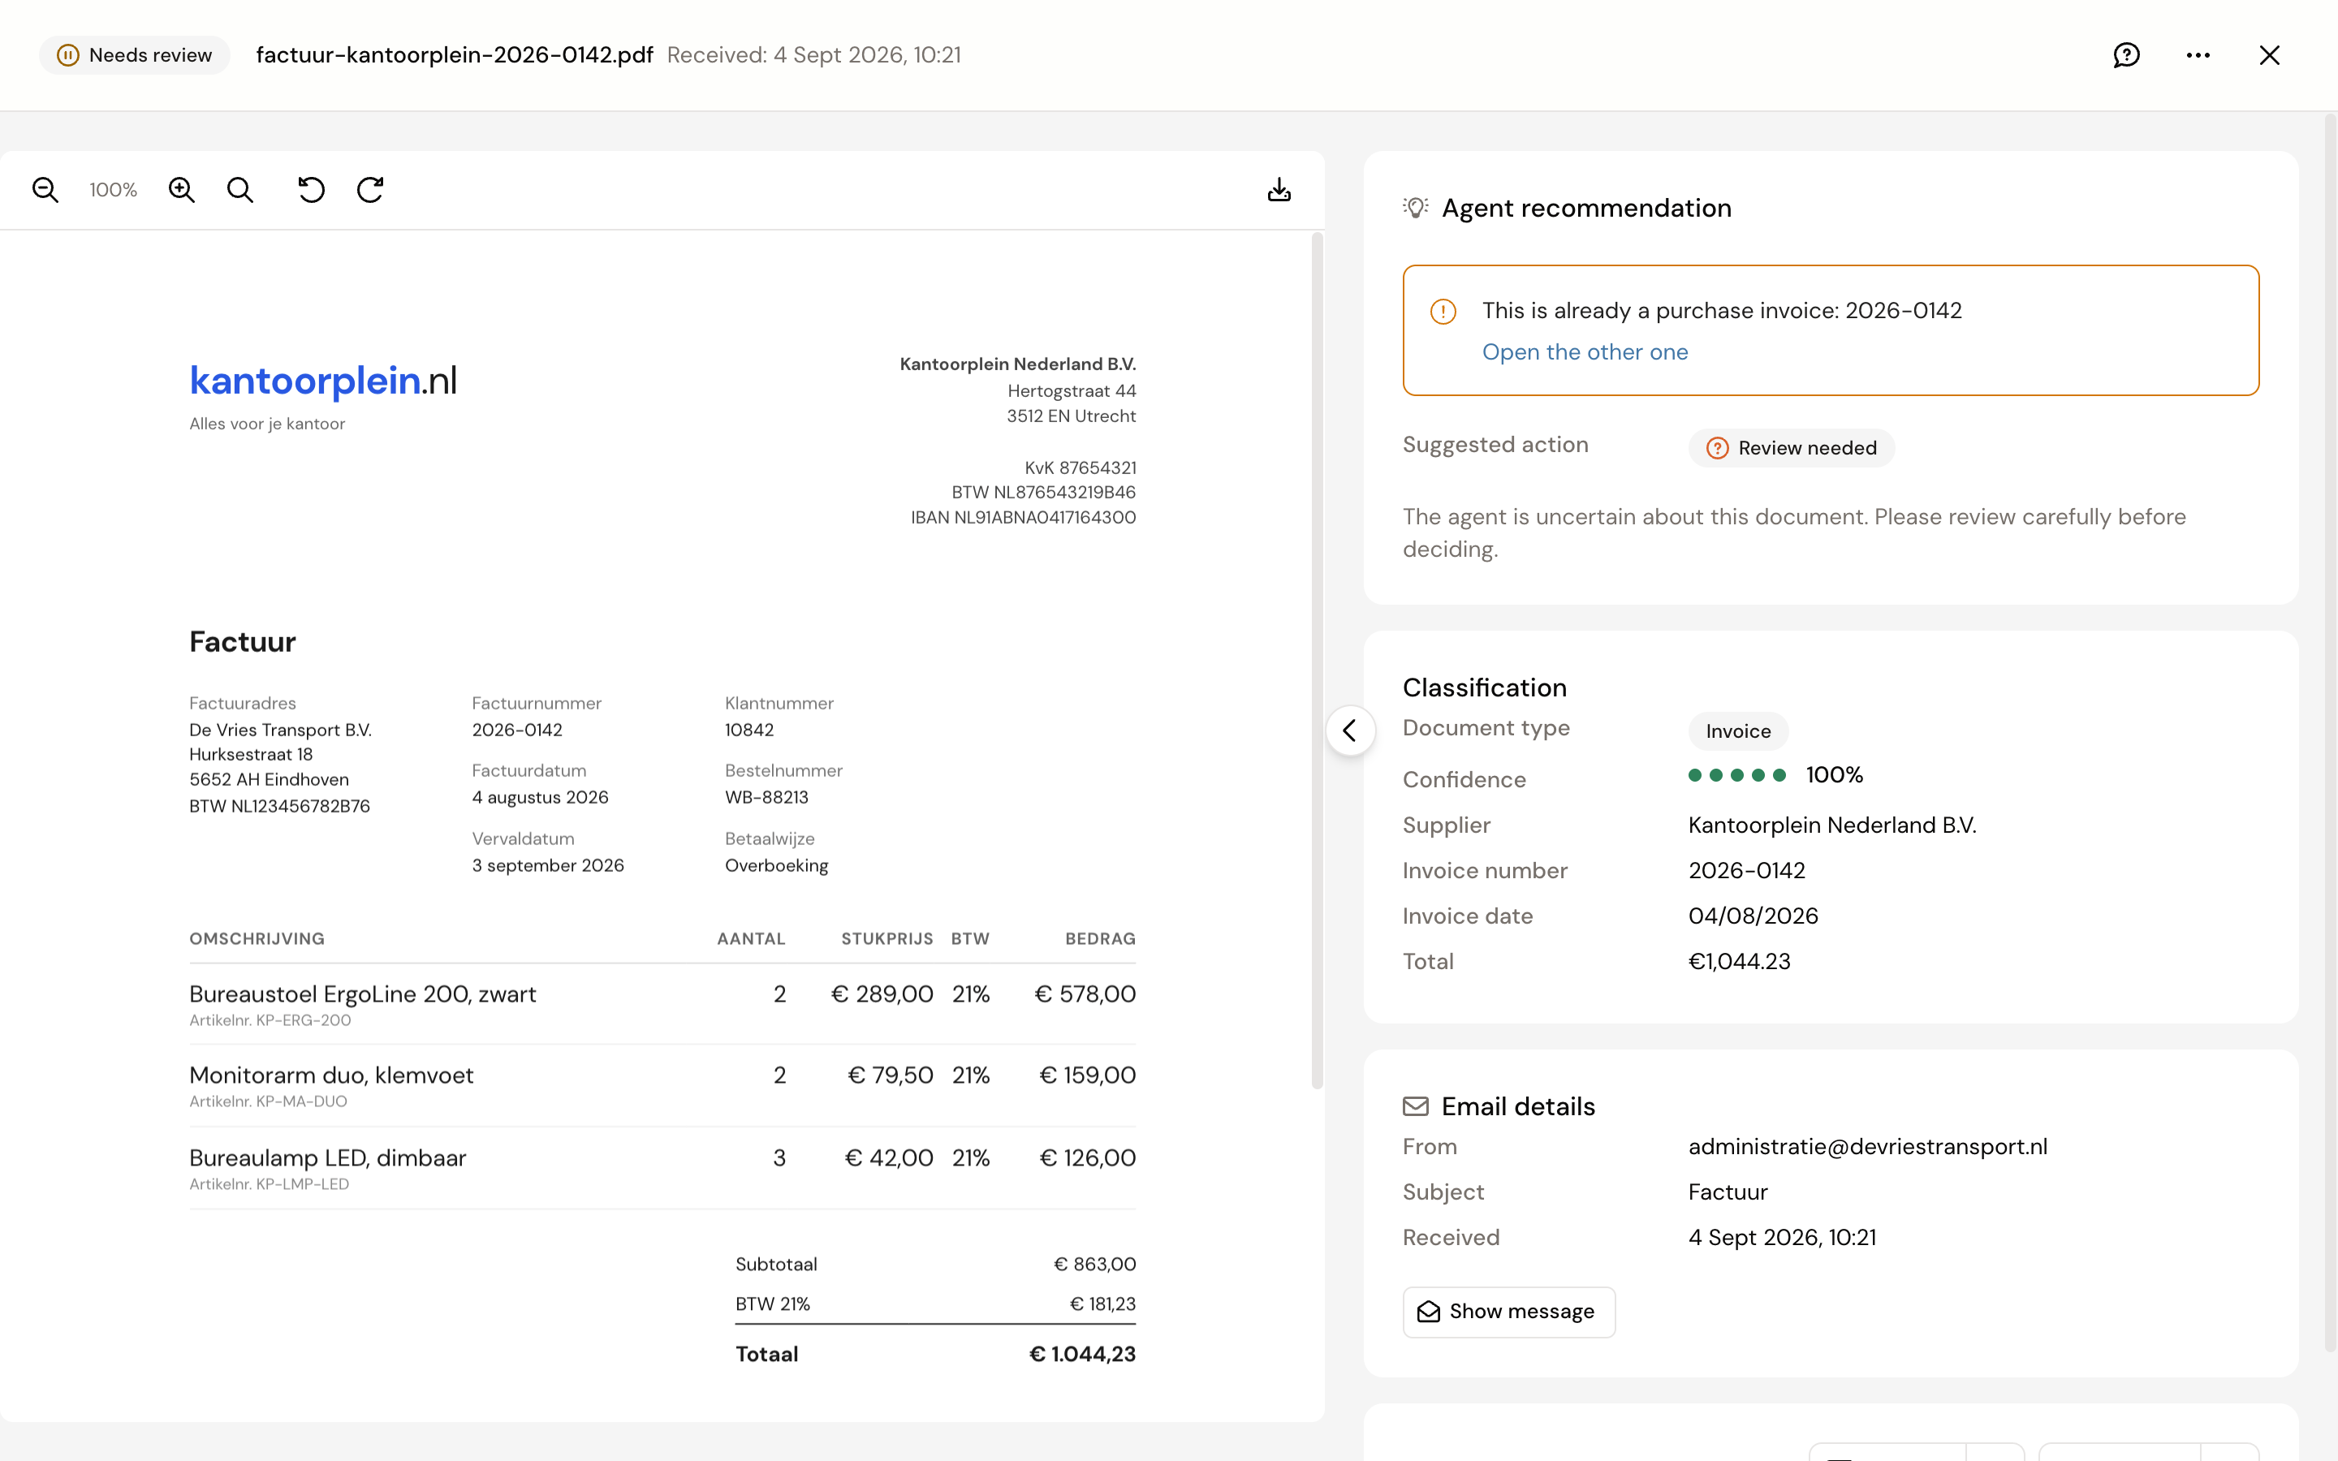Click the lightbulb Agent recommendation icon
Image resolution: width=2338 pixels, height=1461 pixels.
(x=1415, y=208)
